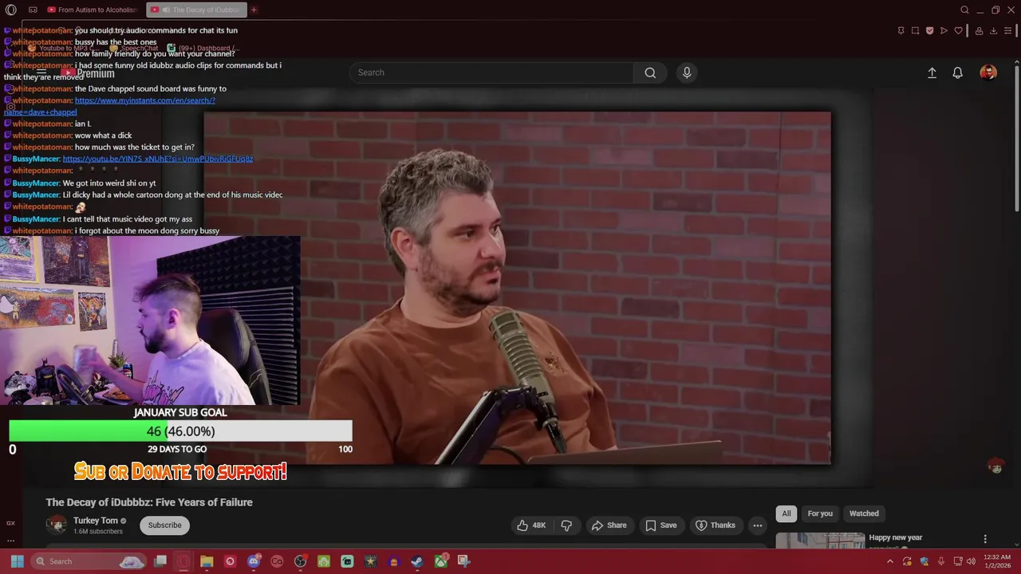The image size is (1021, 574).
Task: Select the Watched filter chip
Action: coord(864,513)
